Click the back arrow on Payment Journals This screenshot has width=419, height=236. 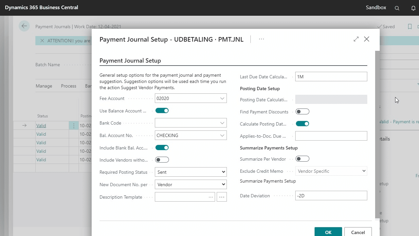(24, 26)
